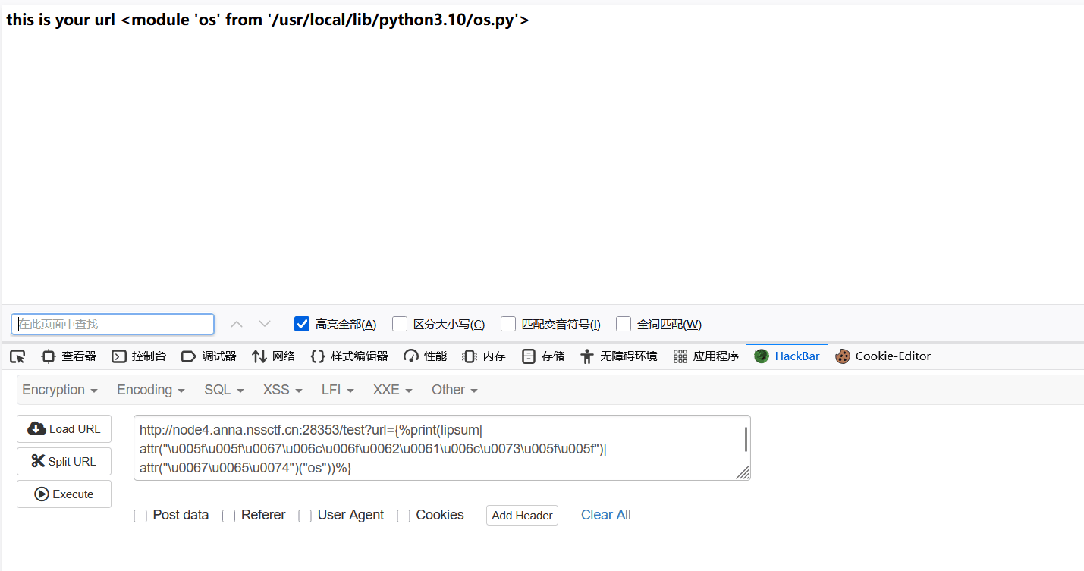This screenshot has height=571, width=1084.
Task: Open the 存储 storage panel
Action: coord(543,356)
